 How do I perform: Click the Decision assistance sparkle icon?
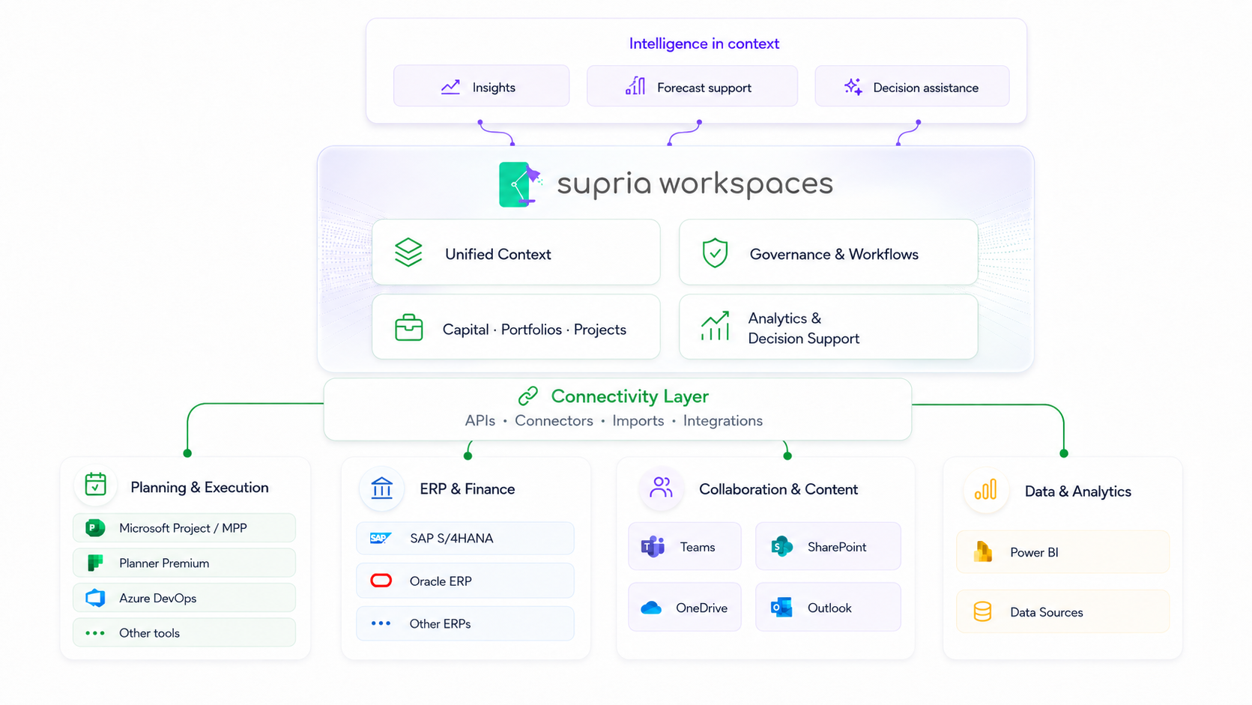[853, 87]
